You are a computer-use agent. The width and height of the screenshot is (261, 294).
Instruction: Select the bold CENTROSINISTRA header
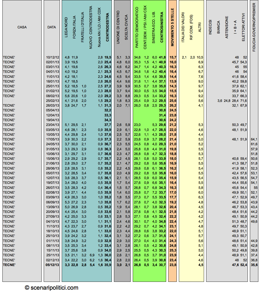[x=162, y=27]
